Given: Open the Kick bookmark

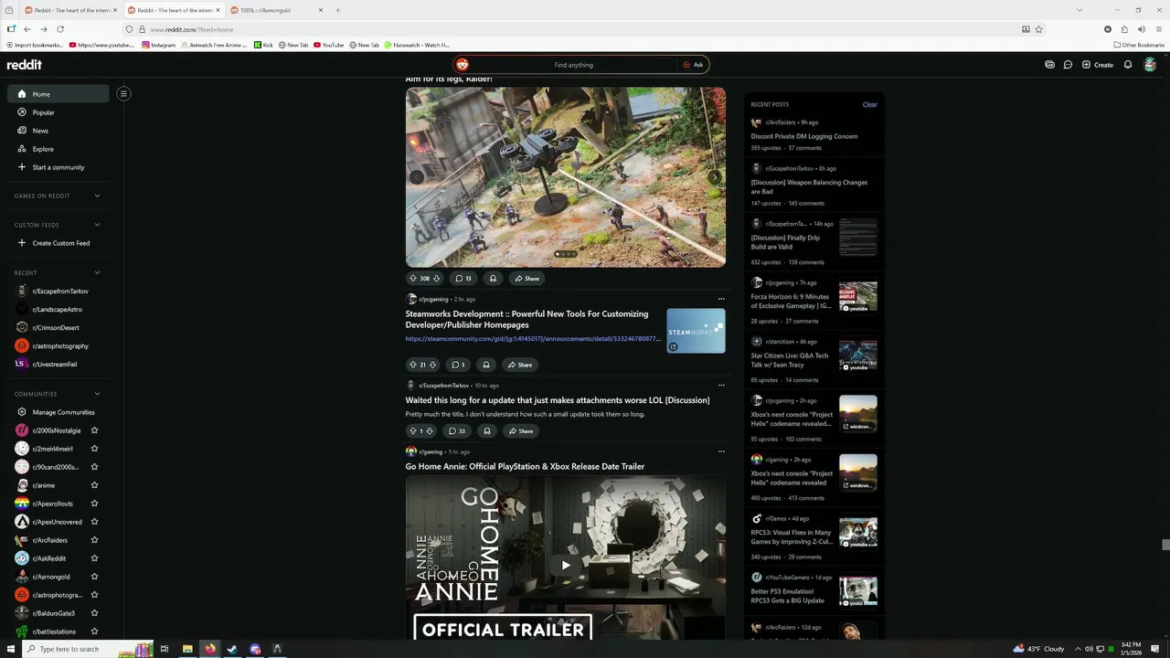Looking at the screenshot, I should 263,45.
